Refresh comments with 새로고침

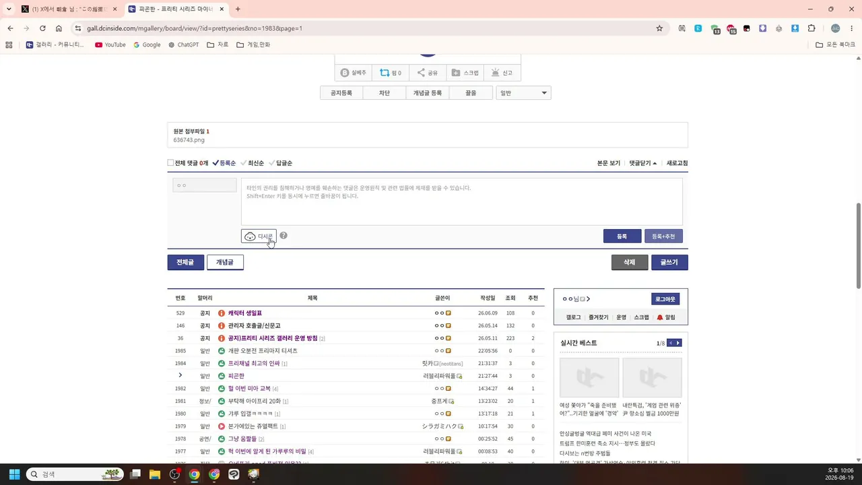click(677, 163)
